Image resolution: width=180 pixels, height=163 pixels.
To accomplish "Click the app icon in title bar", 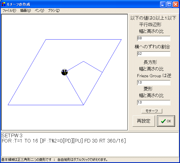I will point(4,4).
